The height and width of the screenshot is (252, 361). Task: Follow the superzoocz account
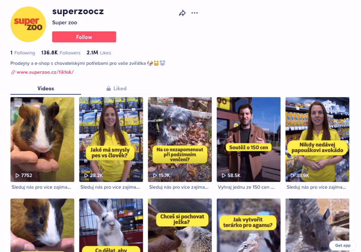coord(84,37)
